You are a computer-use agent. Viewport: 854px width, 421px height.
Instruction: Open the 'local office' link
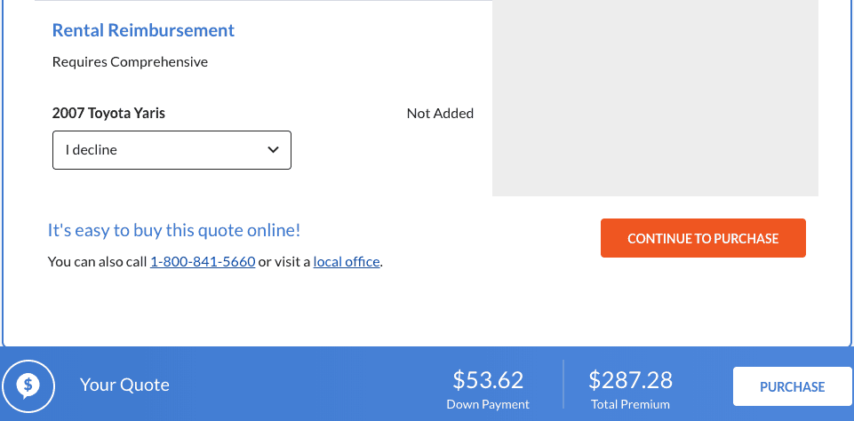(x=347, y=262)
